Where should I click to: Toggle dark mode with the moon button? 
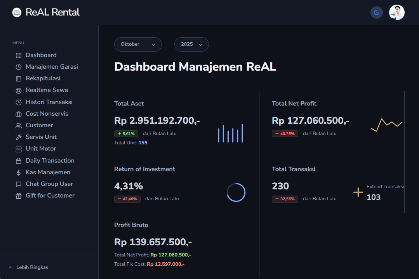[x=376, y=12]
